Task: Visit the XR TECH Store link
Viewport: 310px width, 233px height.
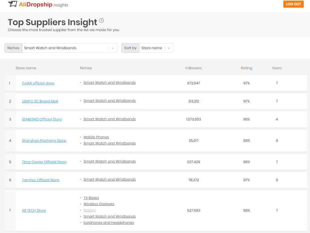Action: 34,211
